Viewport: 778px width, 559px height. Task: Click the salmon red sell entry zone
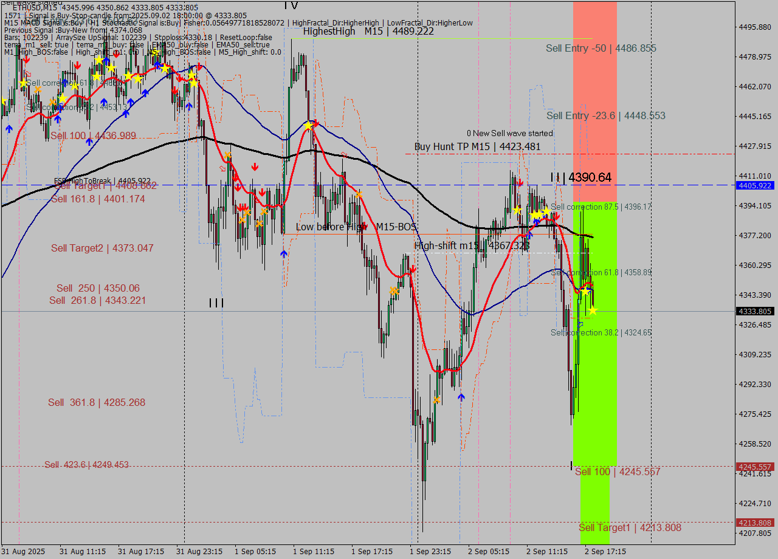594,91
